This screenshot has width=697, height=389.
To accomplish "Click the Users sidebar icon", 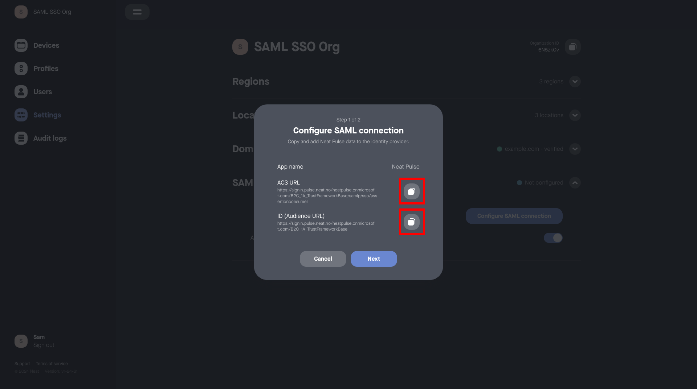I will tap(21, 92).
